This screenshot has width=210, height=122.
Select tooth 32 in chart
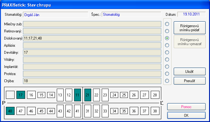(x=96, y=111)
